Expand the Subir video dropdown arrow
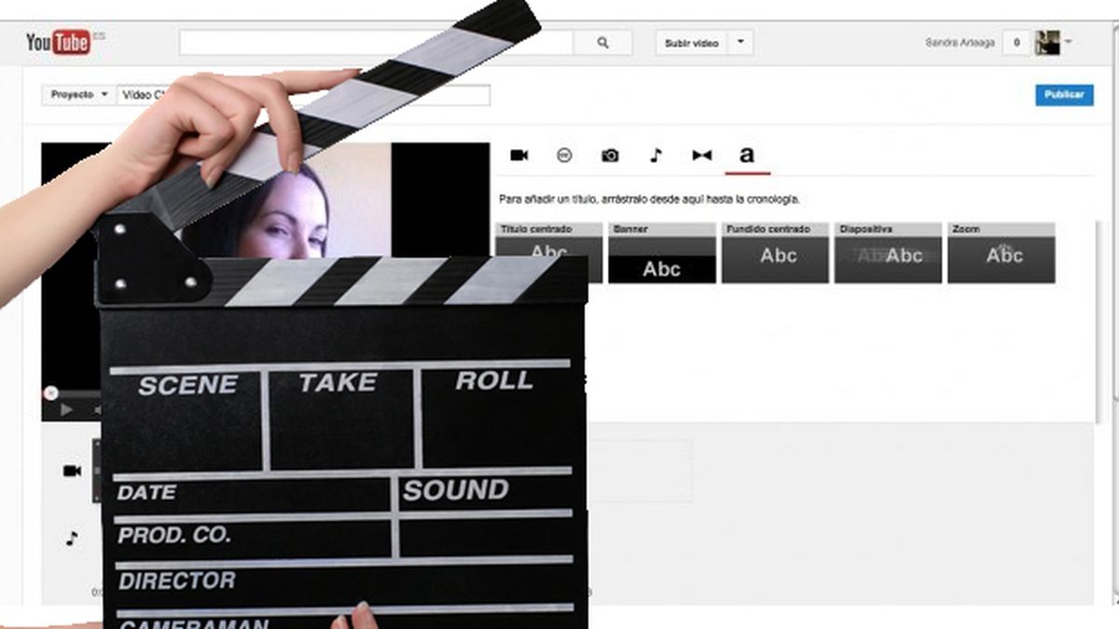The width and height of the screenshot is (1119, 629). (x=739, y=42)
